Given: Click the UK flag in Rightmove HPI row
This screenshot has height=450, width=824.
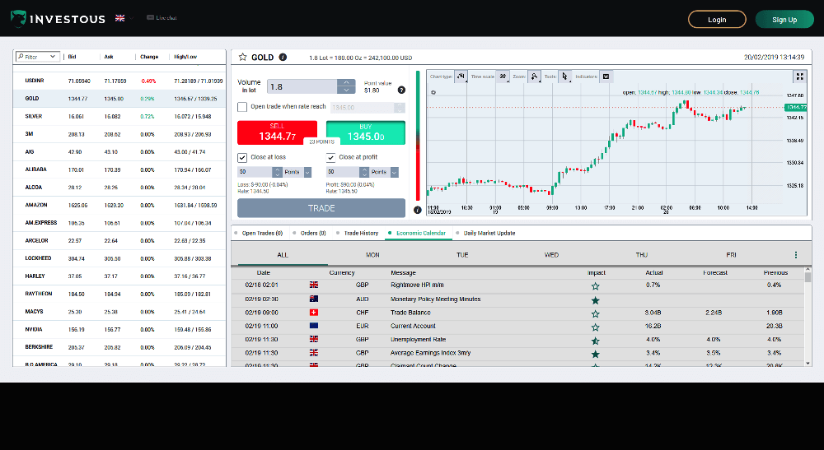Looking at the screenshot, I should [314, 285].
